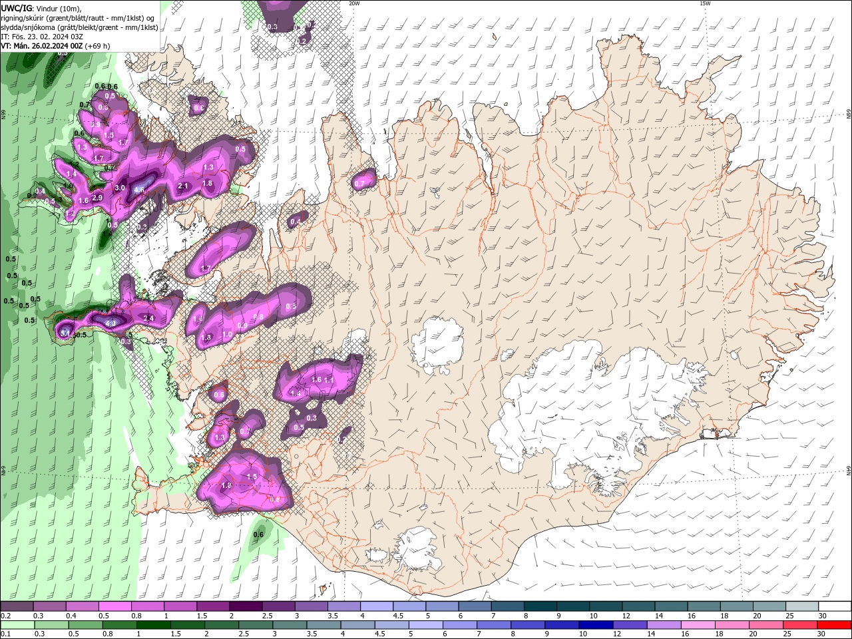Click the bright red swatch above 30 in rain legend
The image size is (852, 639).
(835, 625)
